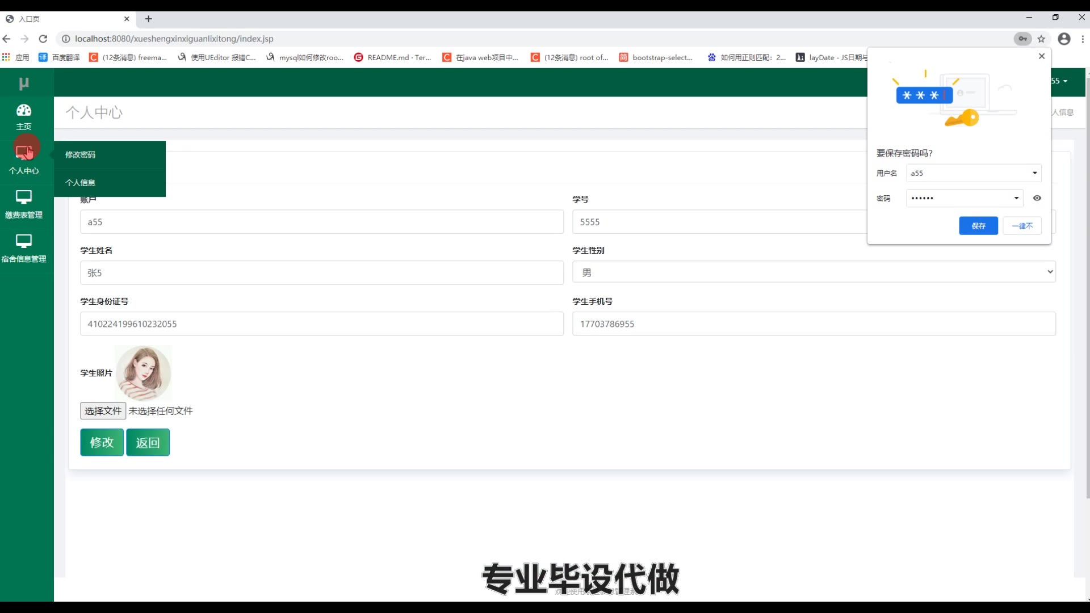Reload the page with the refresh icon
1090x613 pixels.
coord(43,39)
